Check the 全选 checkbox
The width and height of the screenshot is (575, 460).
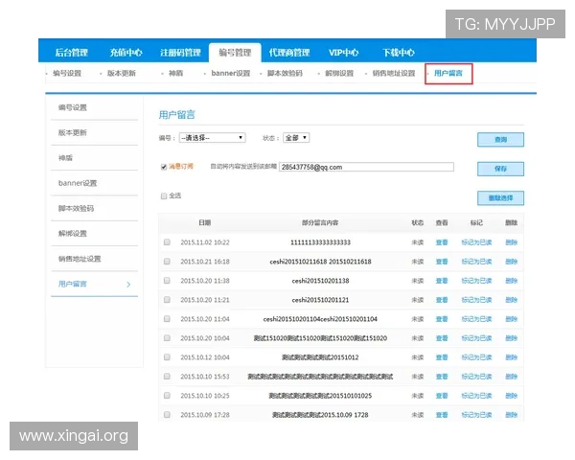[164, 195]
